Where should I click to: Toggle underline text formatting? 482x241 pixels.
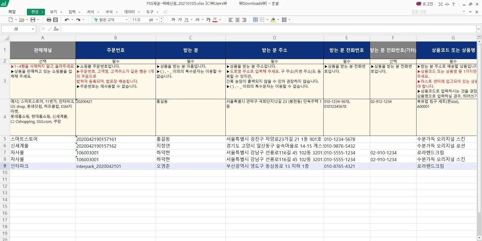click(x=186, y=20)
